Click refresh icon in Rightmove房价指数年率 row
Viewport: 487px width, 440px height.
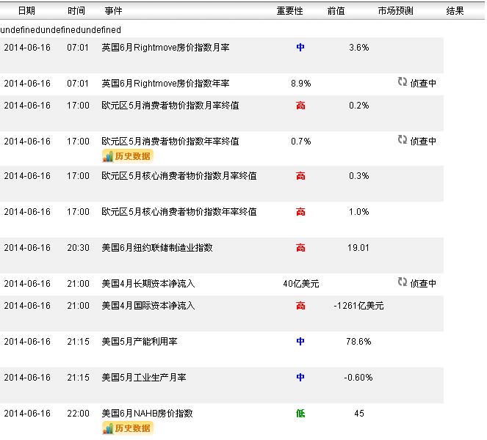pyautogui.click(x=403, y=82)
